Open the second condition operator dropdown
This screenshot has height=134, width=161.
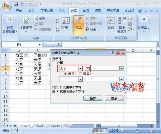pyautogui.click(x=80, y=79)
